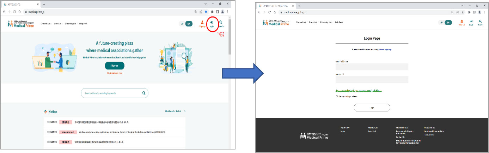Close the tab in the left browser window
The image size is (489, 153).
(x=37, y=4)
